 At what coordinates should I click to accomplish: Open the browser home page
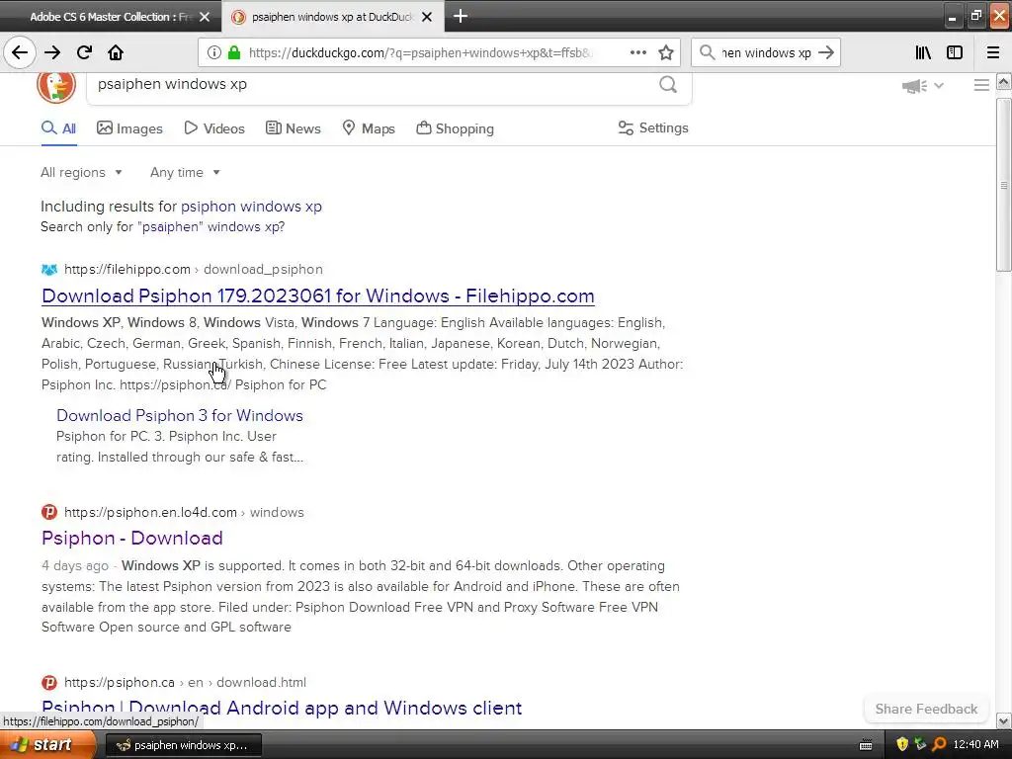[x=116, y=52]
